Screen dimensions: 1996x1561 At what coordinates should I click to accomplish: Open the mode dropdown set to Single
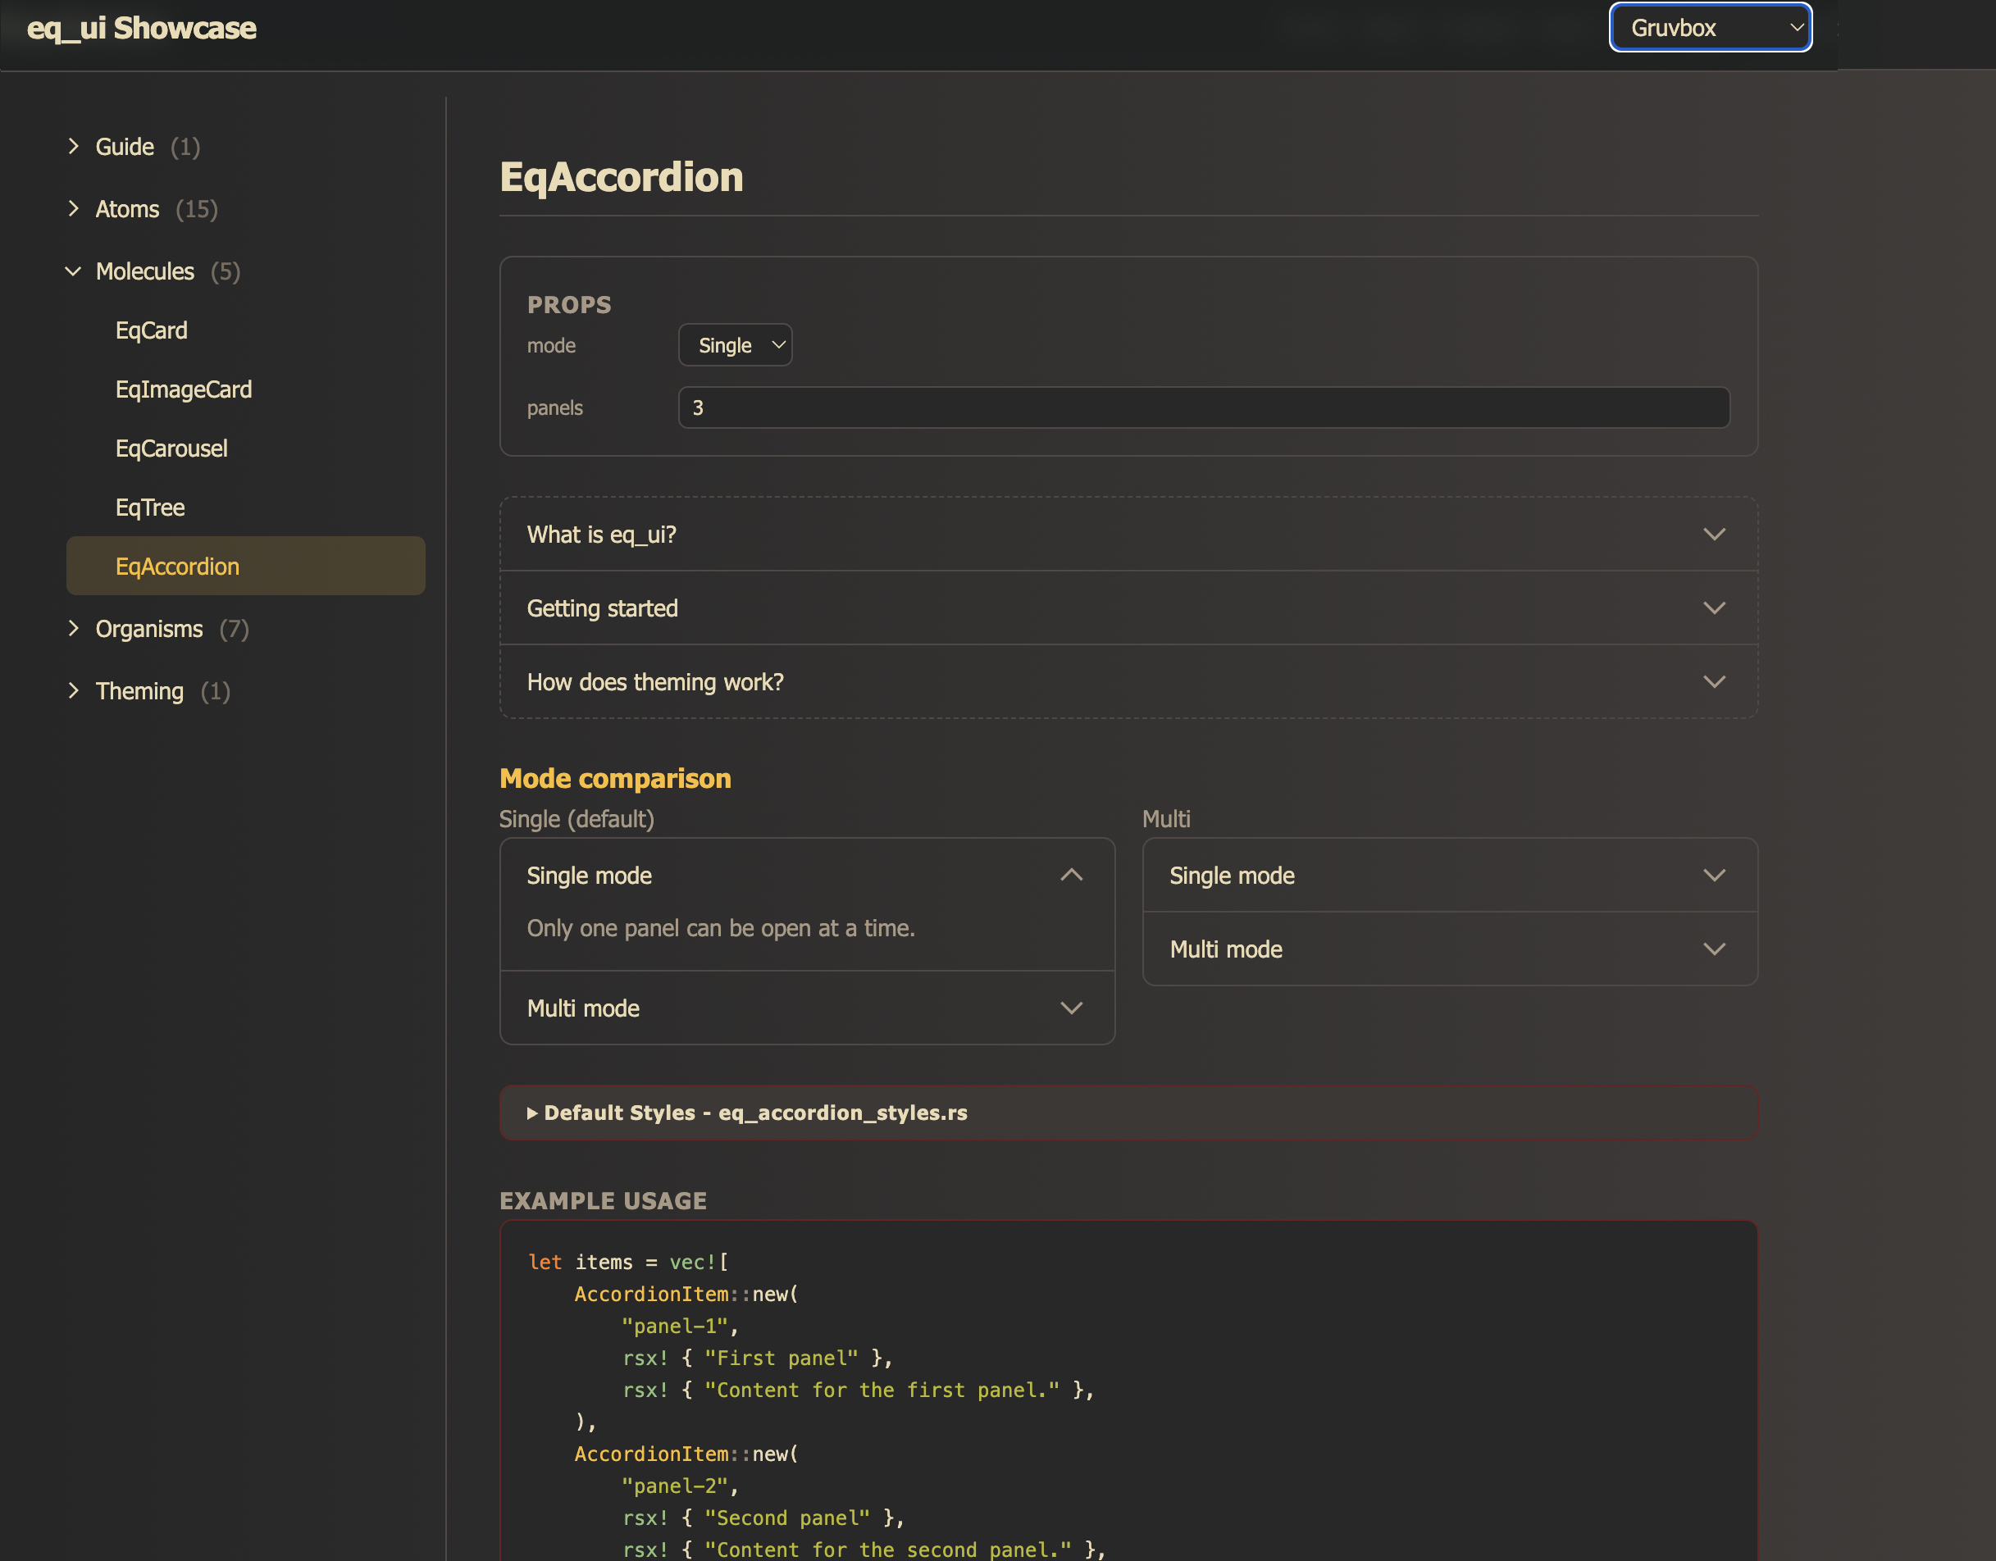tap(735, 344)
